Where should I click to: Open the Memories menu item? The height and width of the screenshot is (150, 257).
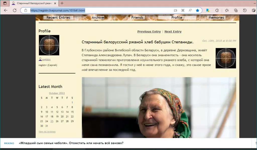pyautogui.click(x=216, y=18)
